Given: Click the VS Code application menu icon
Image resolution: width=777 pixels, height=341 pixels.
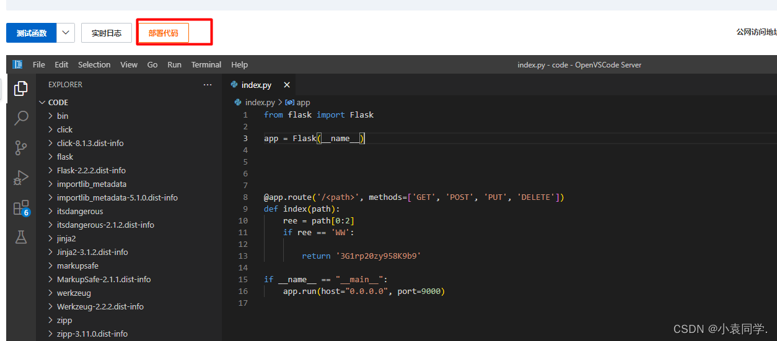Looking at the screenshot, I should pyautogui.click(x=17, y=64).
